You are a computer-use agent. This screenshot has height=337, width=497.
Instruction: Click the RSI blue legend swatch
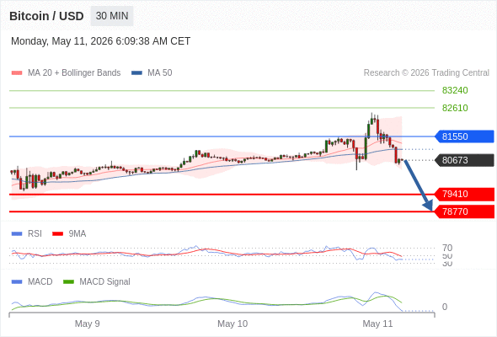click(x=17, y=234)
